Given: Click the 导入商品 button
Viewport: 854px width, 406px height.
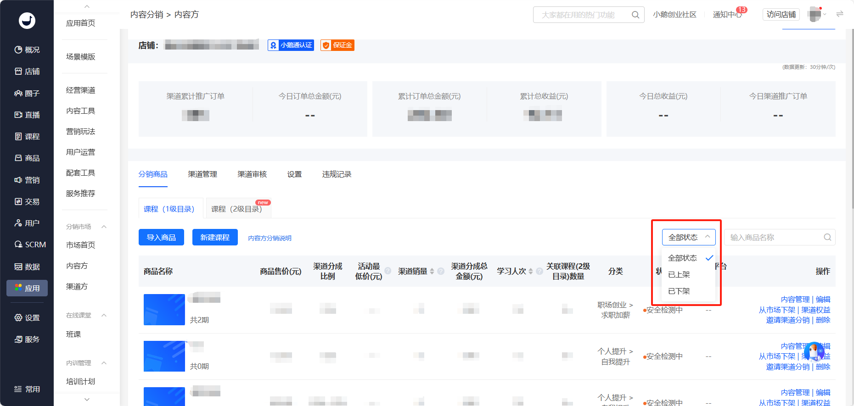Looking at the screenshot, I should 161,237.
